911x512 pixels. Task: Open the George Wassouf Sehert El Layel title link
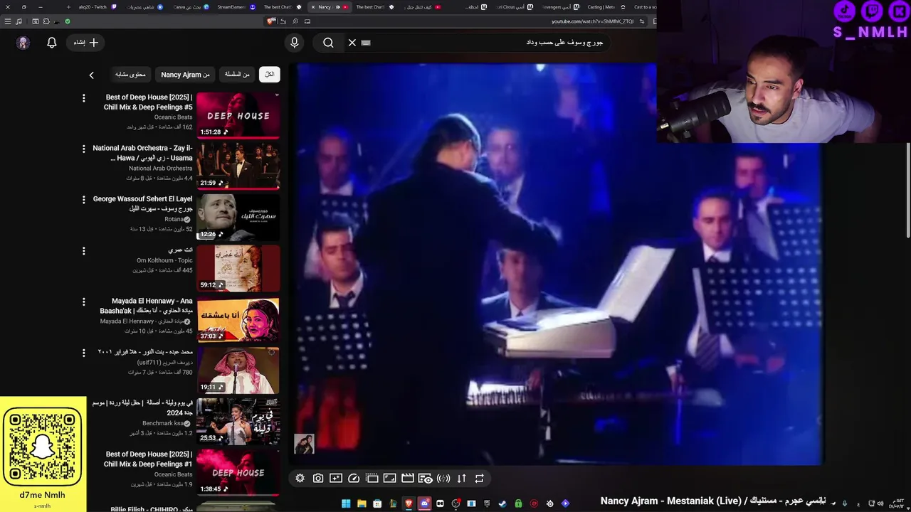(142, 204)
